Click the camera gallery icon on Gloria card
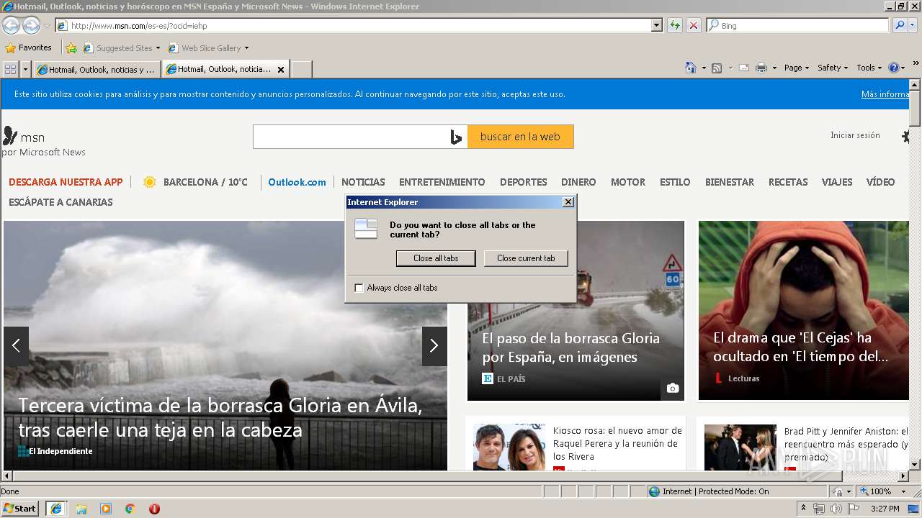Image resolution: width=922 pixels, height=518 pixels. (672, 388)
